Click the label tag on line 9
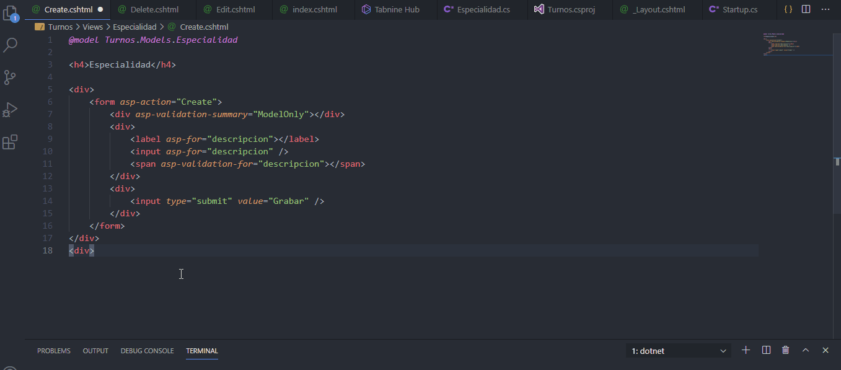Image resolution: width=841 pixels, height=370 pixels. click(148, 139)
